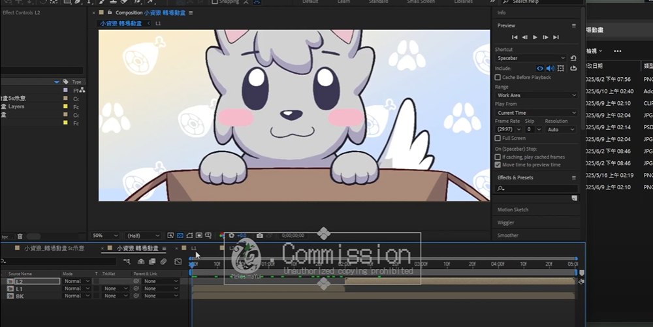Click the trash icon in Project panel
Screen dimensions: 653x327
pyautogui.click(x=20, y=236)
